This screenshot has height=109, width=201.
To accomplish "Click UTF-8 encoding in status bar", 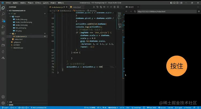I will point(122,108).
